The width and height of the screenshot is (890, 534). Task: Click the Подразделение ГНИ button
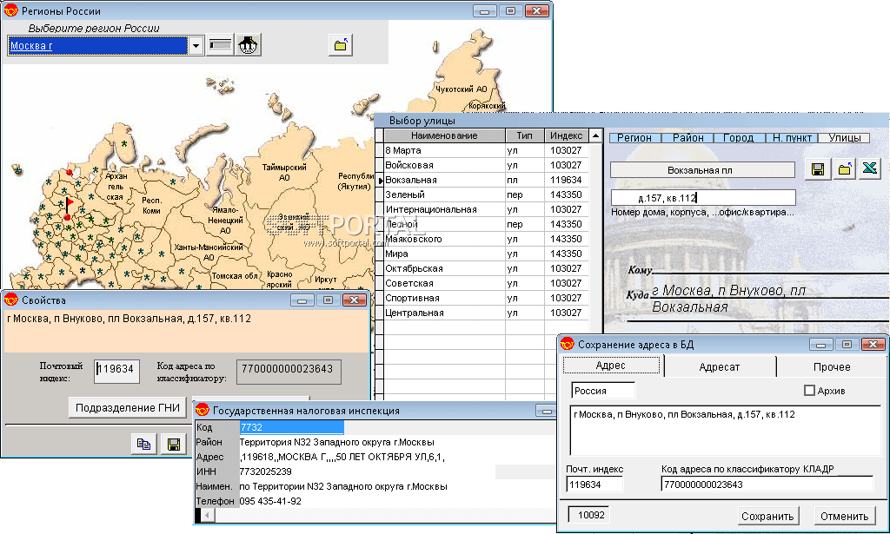pos(128,407)
